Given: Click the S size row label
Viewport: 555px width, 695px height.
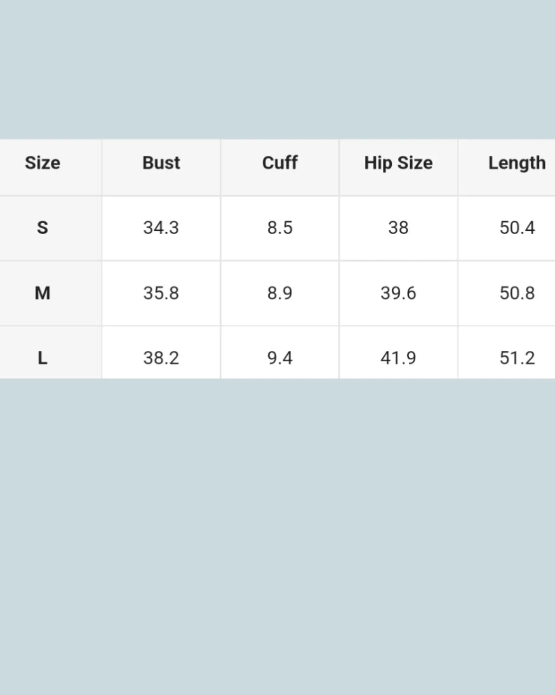Looking at the screenshot, I should click(43, 228).
